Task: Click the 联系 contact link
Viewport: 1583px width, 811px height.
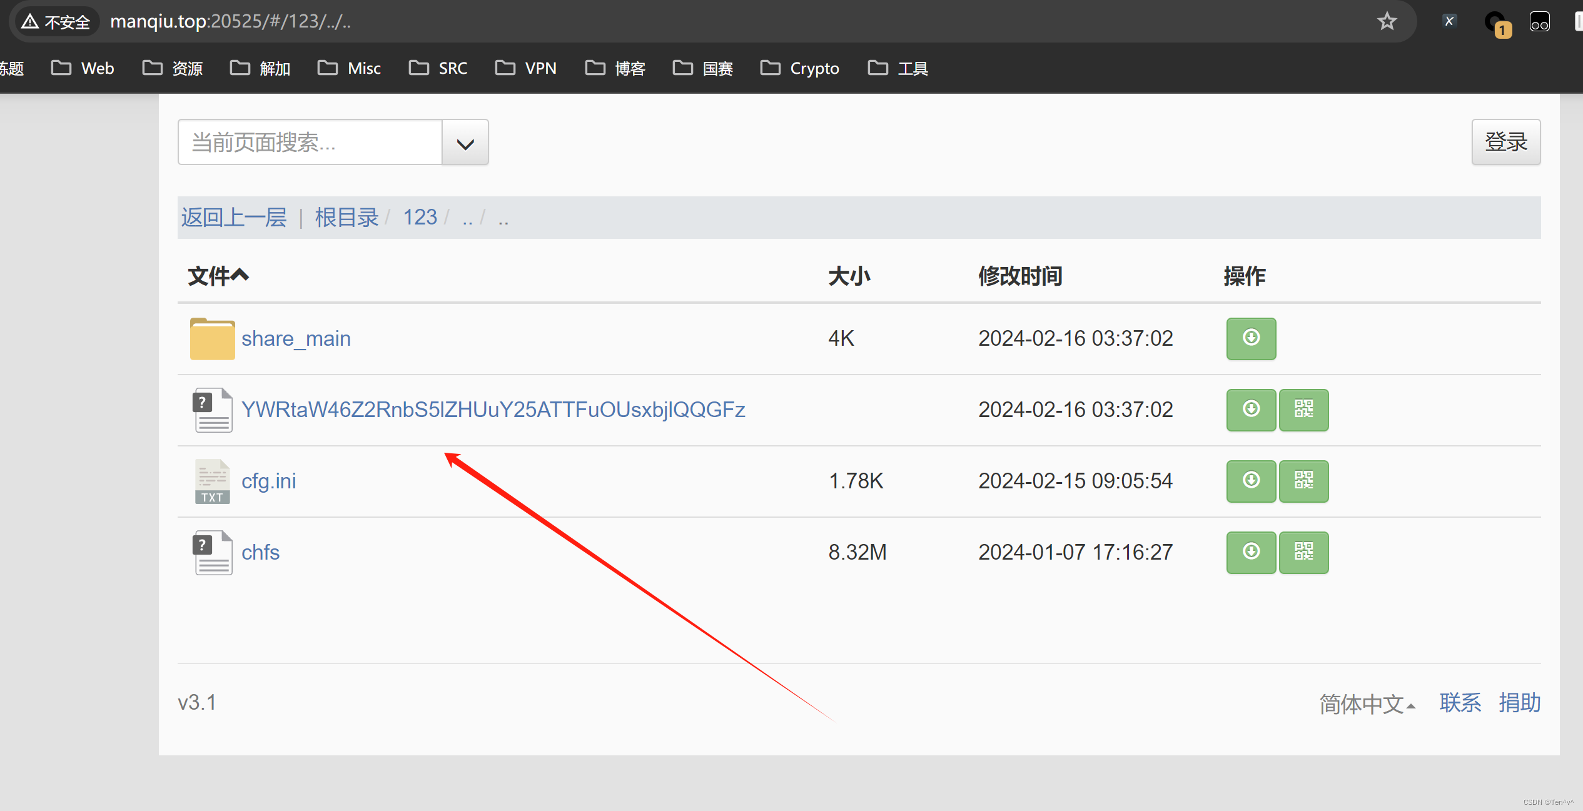Action: click(x=1460, y=703)
